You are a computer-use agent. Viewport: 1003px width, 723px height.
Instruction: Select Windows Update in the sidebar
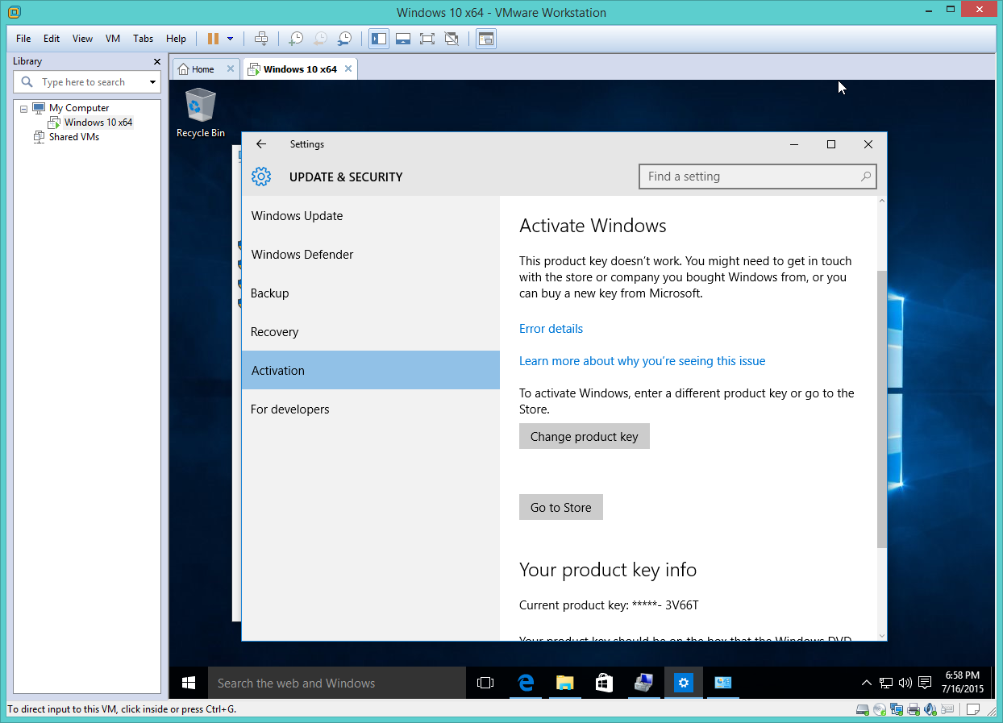click(371, 216)
